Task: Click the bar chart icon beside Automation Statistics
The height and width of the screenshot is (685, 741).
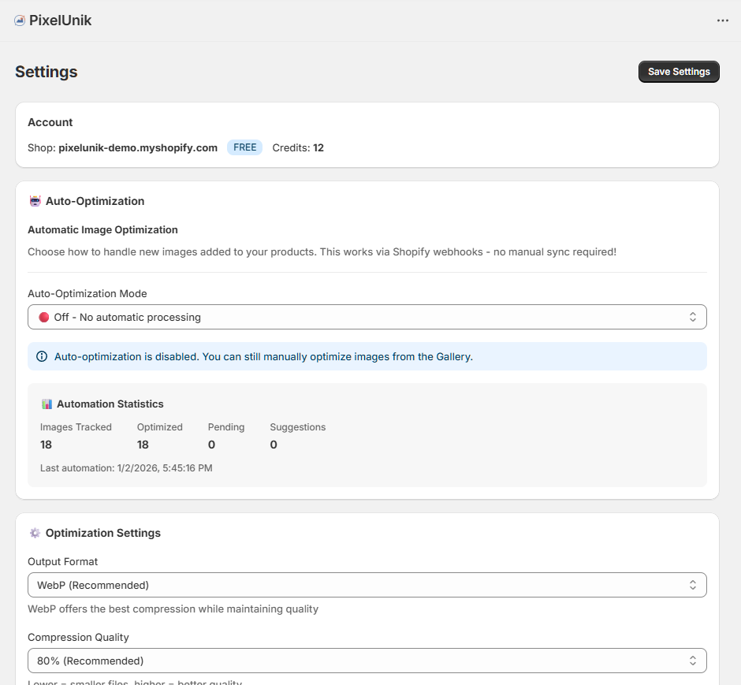Action: 47,404
